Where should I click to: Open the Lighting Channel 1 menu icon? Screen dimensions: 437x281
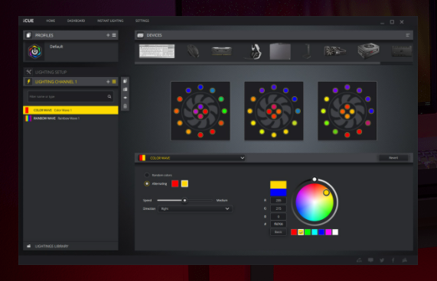114,82
